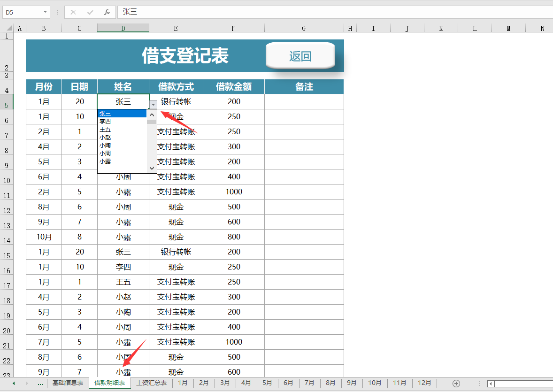Open the D5 cell validation dropdown arrow
553x392 pixels.
click(x=153, y=104)
